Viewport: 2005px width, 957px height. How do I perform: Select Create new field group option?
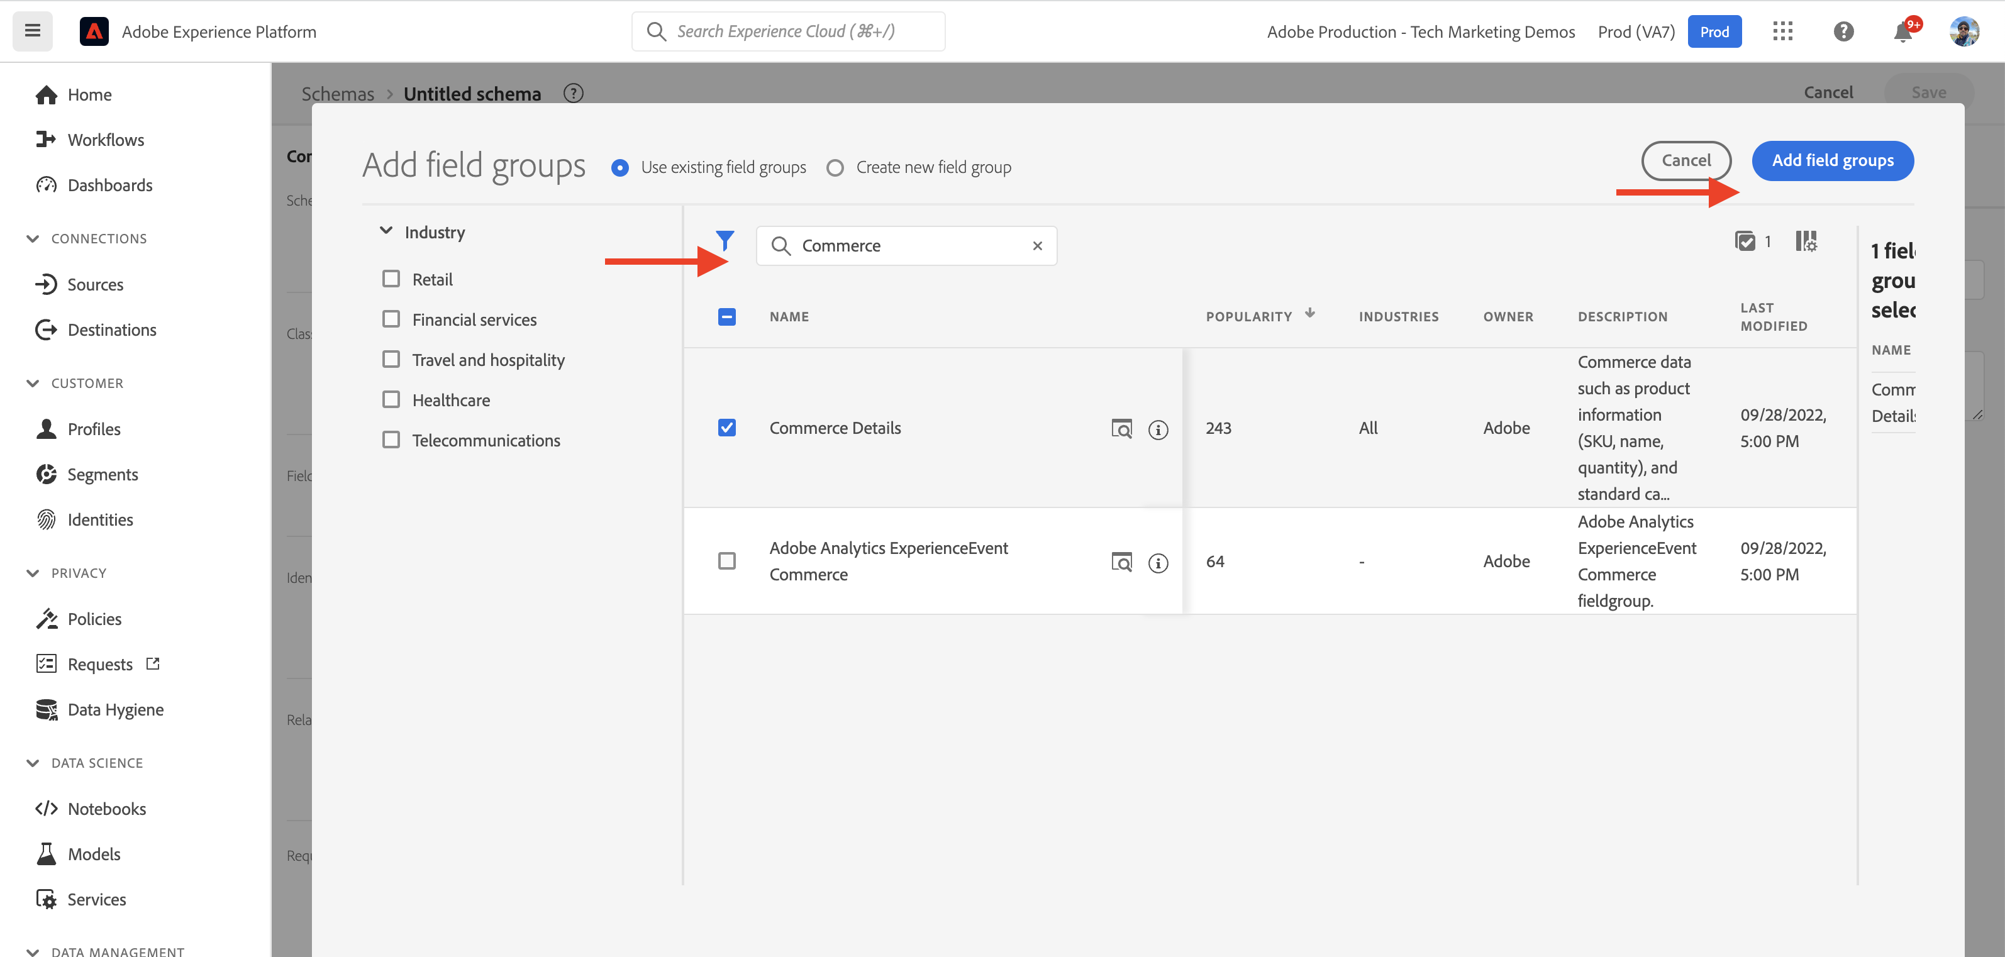835,168
